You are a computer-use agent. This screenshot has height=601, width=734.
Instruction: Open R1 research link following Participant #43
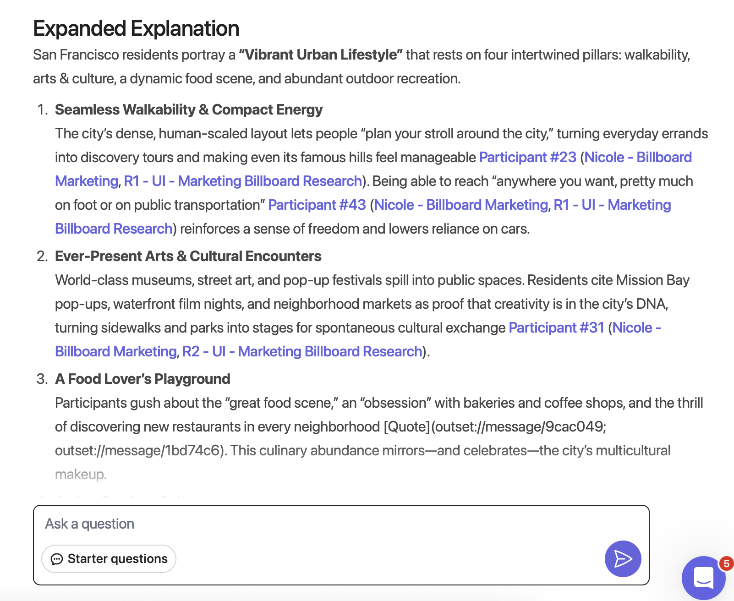point(612,205)
